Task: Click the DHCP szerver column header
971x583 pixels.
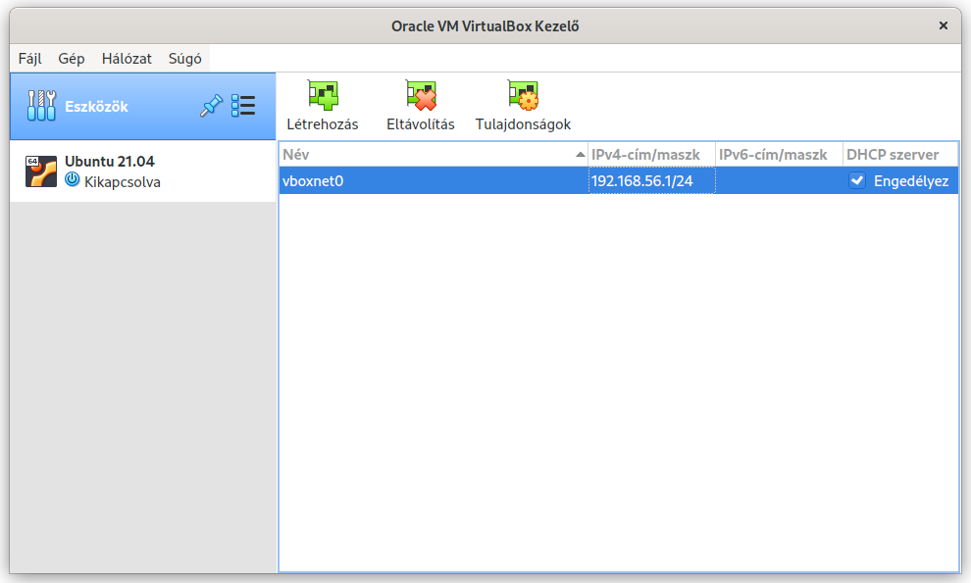Action: point(900,155)
